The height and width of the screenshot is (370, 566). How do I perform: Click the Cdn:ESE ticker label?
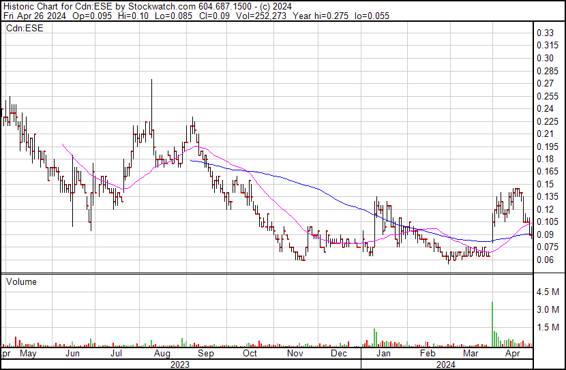(x=26, y=29)
